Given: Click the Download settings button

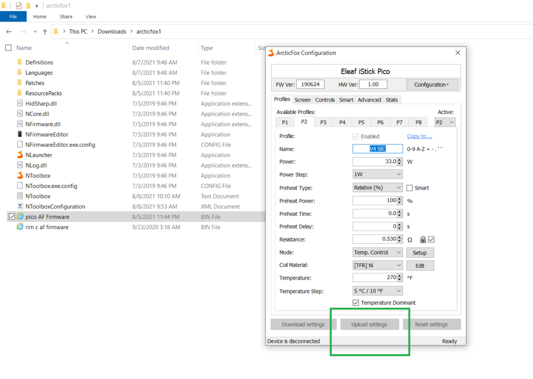Looking at the screenshot, I should [x=303, y=324].
